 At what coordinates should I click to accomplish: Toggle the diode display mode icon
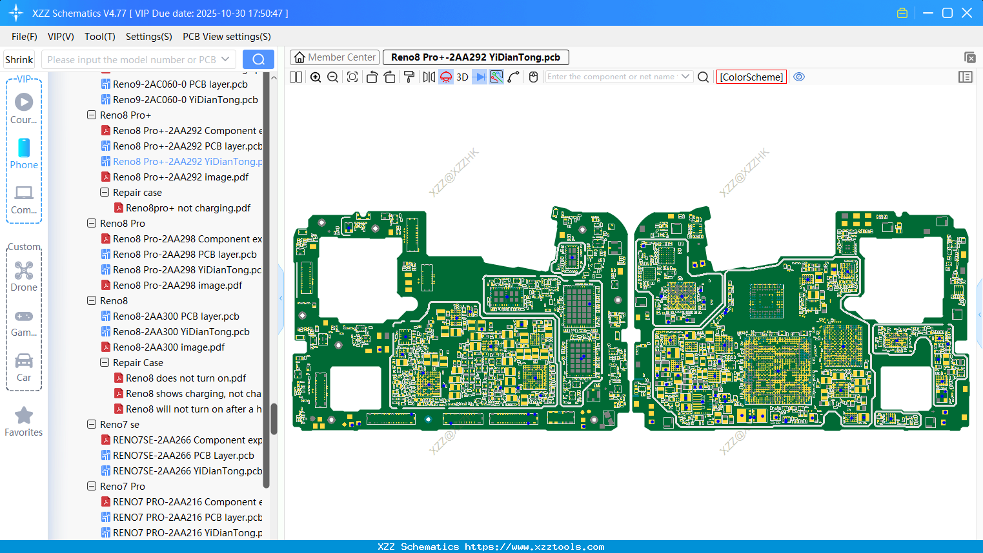coord(480,77)
